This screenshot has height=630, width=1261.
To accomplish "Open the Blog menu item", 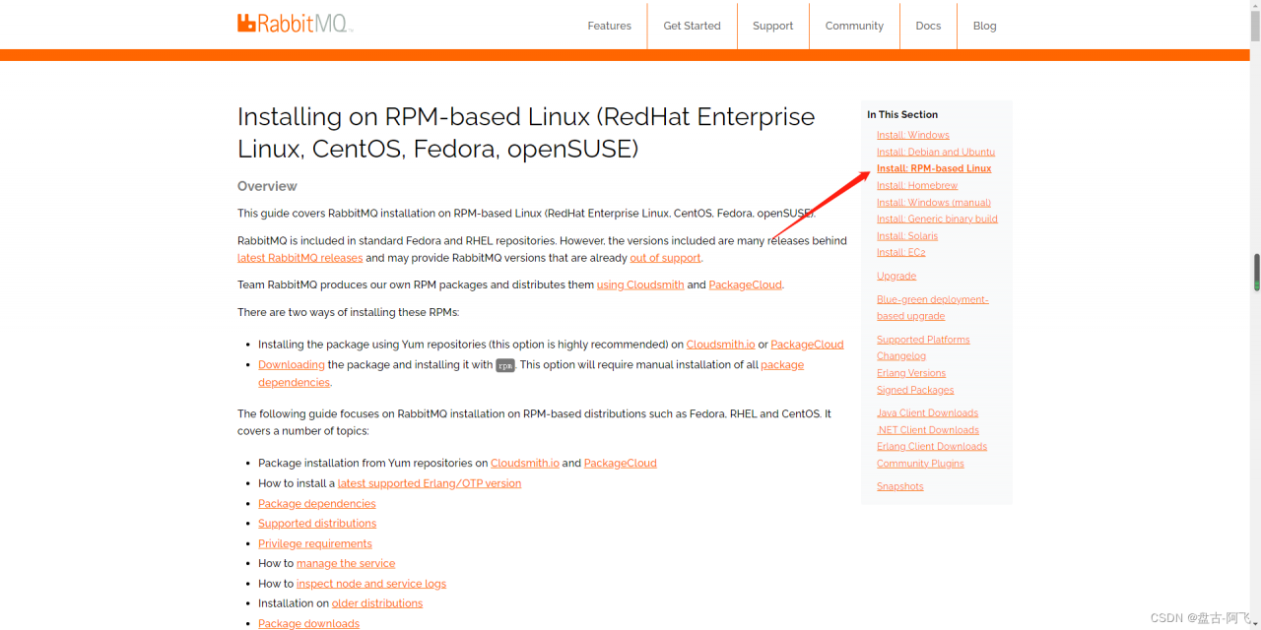I will (984, 26).
